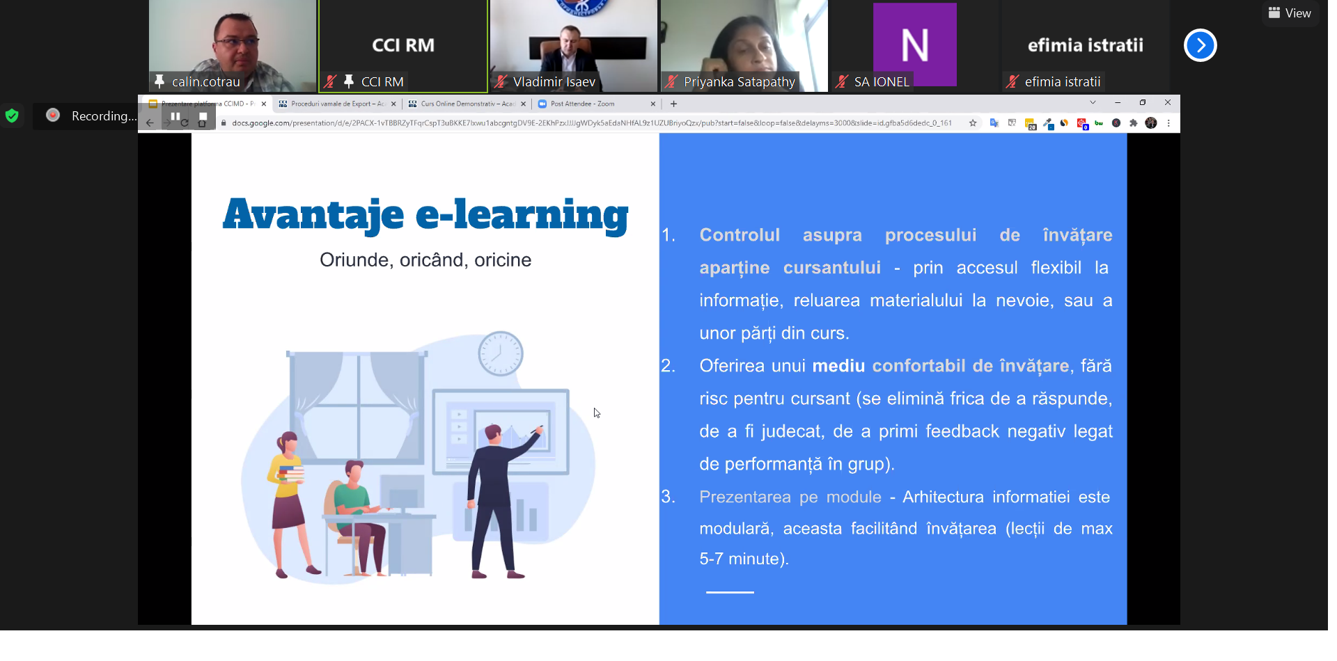Open the Zoom View layout menu

[1290, 13]
